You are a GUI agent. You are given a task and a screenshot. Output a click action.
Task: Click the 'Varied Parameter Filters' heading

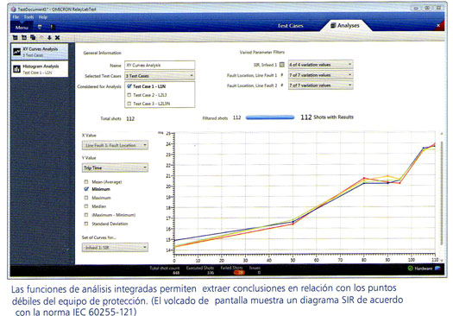click(262, 52)
